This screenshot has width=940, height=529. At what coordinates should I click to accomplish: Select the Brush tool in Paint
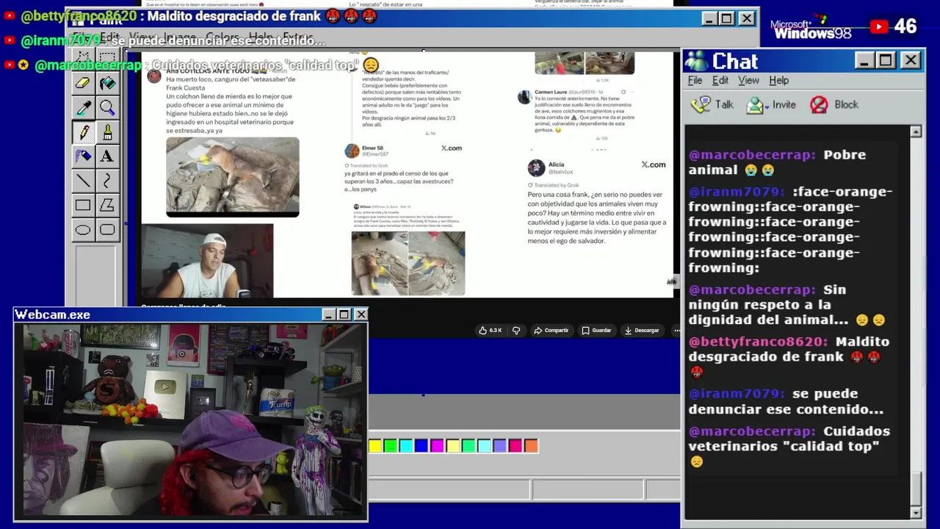click(107, 133)
